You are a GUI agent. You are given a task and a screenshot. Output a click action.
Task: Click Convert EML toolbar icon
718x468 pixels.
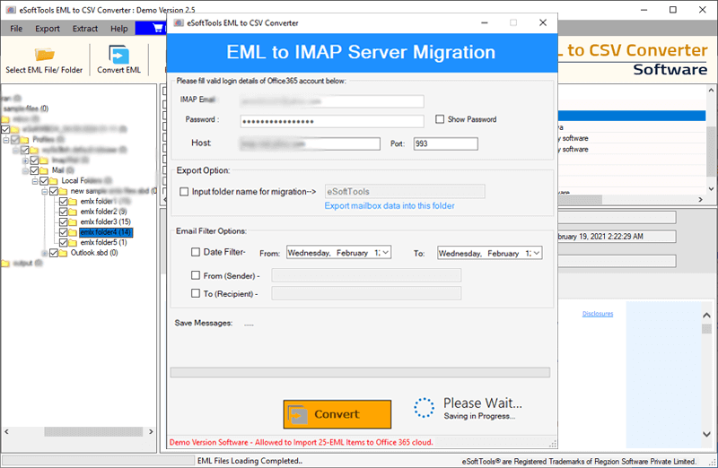[x=118, y=55]
